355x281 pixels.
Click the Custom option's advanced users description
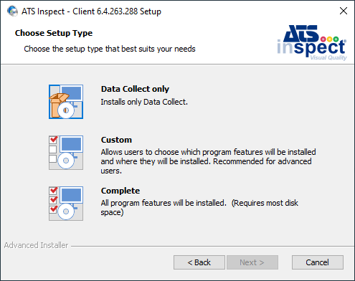click(x=208, y=161)
